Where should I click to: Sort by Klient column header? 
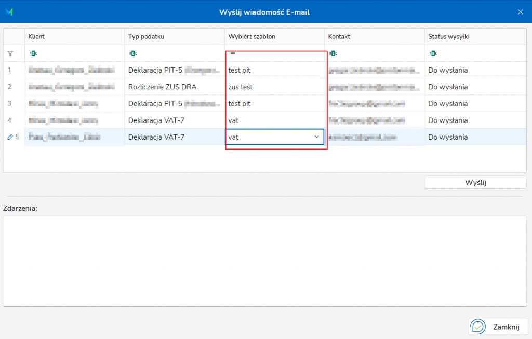tap(74, 37)
